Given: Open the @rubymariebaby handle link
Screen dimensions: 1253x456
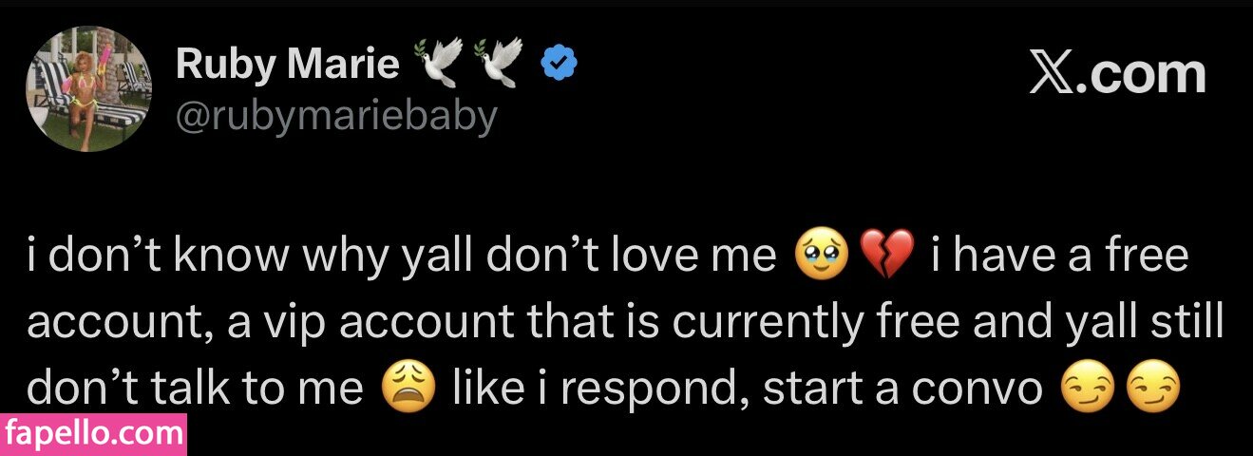Looking at the screenshot, I should pos(336,117).
